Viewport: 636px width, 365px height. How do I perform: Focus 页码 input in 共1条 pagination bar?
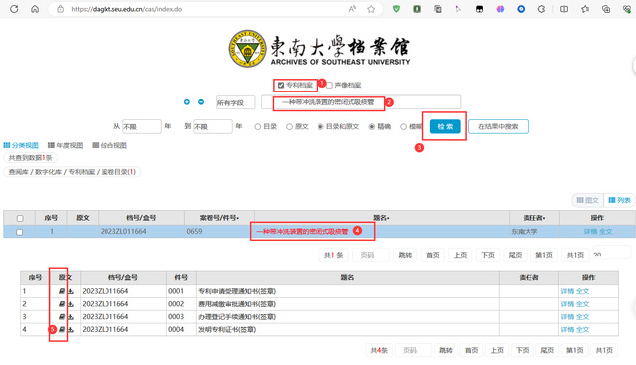(x=371, y=255)
